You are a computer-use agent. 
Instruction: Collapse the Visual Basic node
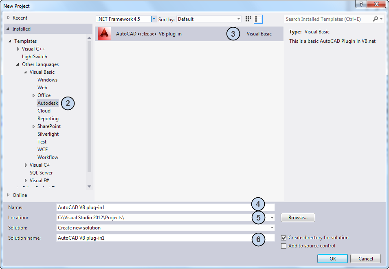(25, 72)
